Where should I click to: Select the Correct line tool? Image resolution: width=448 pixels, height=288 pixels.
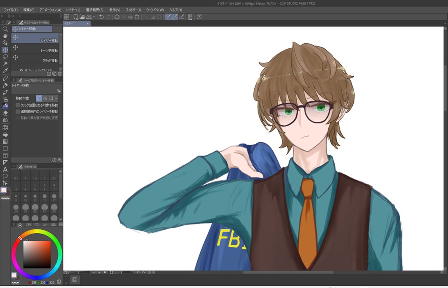coord(5,183)
